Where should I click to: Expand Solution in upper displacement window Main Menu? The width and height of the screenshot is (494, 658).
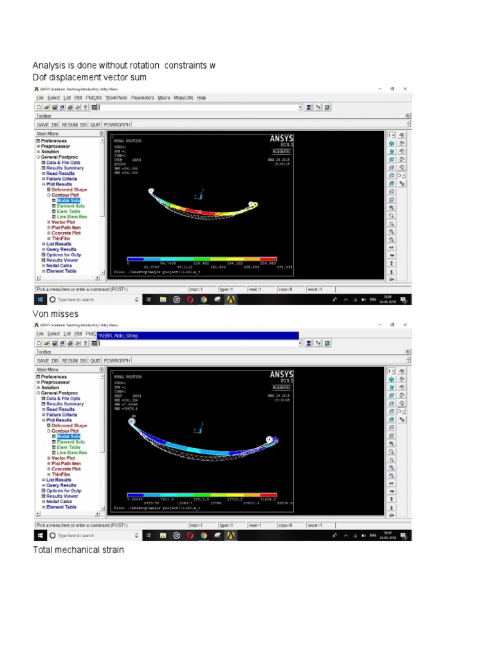pos(38,152)
